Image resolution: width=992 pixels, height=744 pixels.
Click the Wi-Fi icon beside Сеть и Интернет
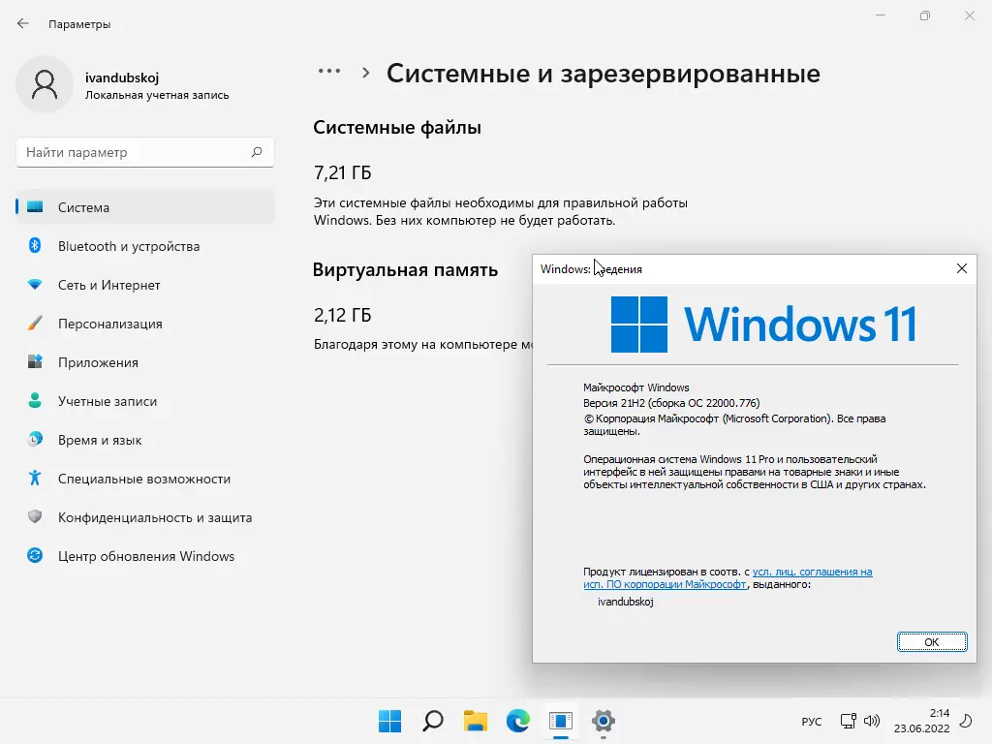click(x=35, y=285)
